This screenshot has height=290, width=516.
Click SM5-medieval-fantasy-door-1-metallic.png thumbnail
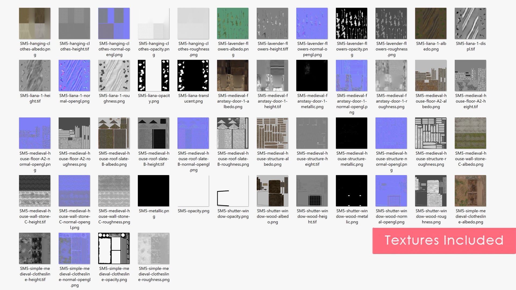click(x=312, y=75)
